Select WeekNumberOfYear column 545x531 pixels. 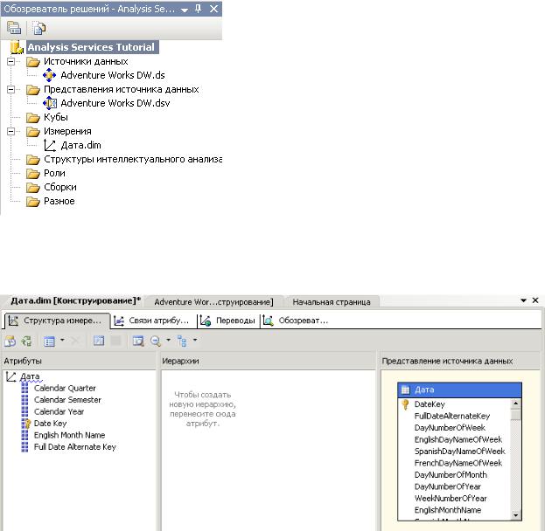pos(451,499)
